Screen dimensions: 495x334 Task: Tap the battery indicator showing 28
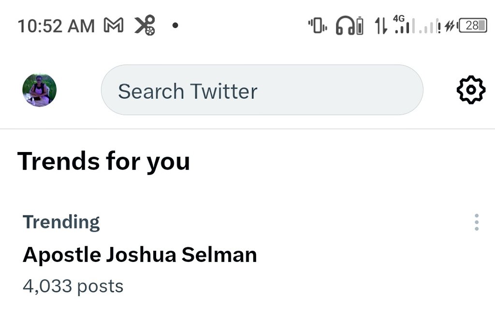tap(473, 26)
